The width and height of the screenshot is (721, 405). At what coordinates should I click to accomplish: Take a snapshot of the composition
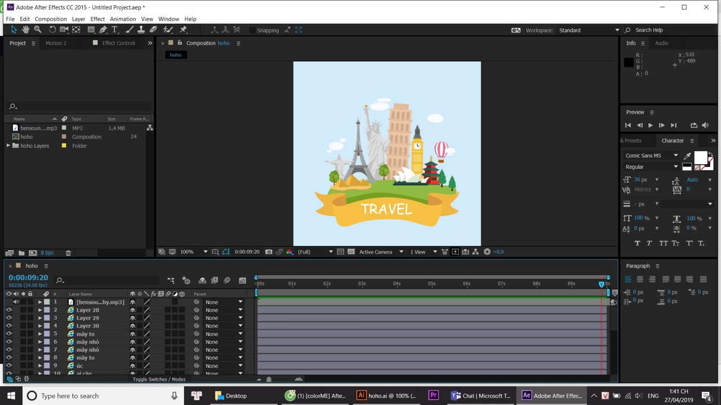pyautogui.click(x=269, y=252)
